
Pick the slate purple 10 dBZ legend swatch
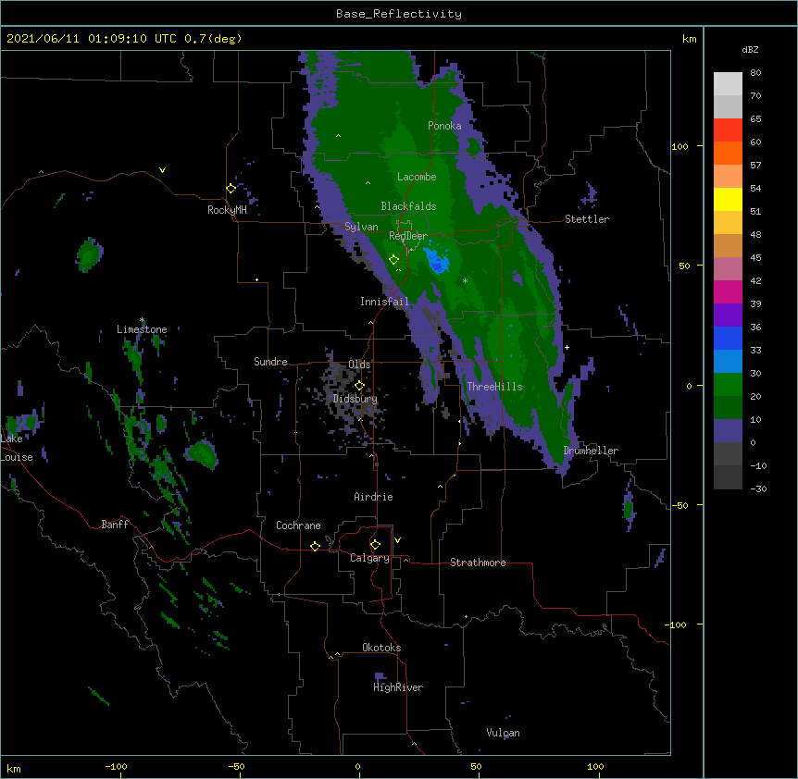click(728, 431)
